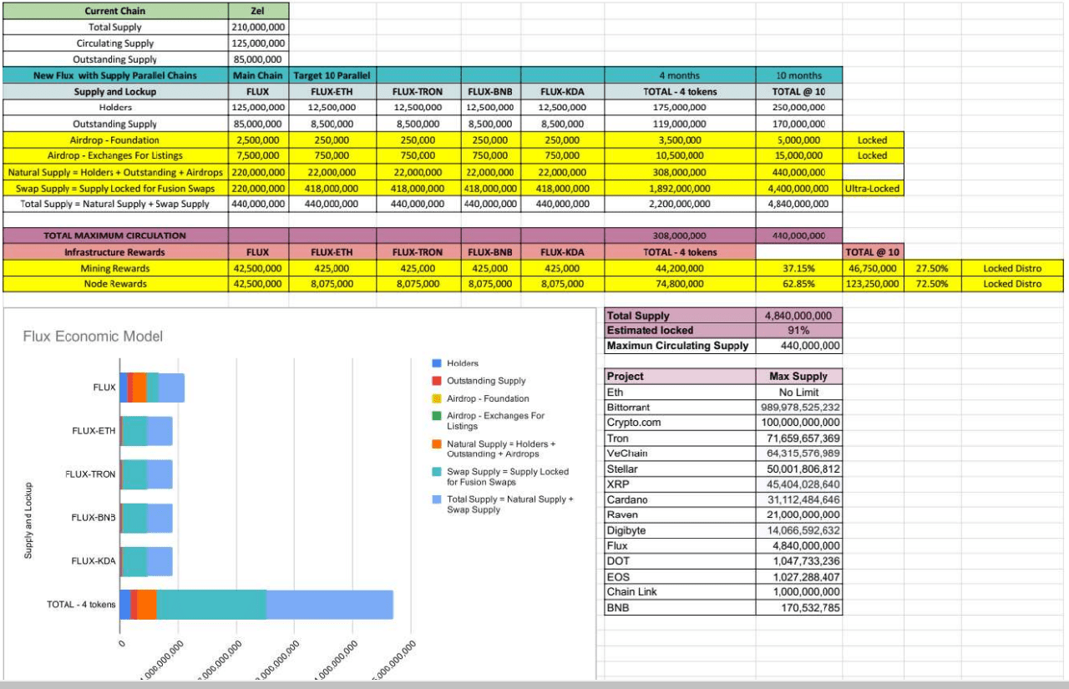Select the "Supply and Lockup" row label
This screenshot has width=1069, height=689.
pyautogui.click(x=115, y=91)
